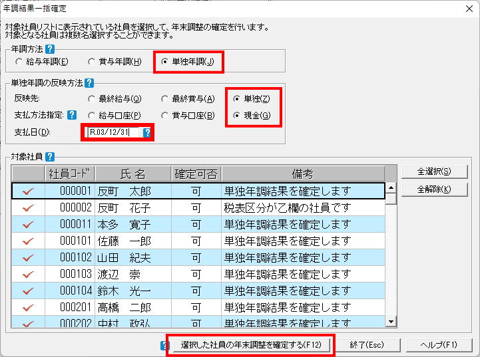Click help icon next to 対象社員
Image resolution: width=480 pixels, height=357 pixels.
[x=50, y=158]
